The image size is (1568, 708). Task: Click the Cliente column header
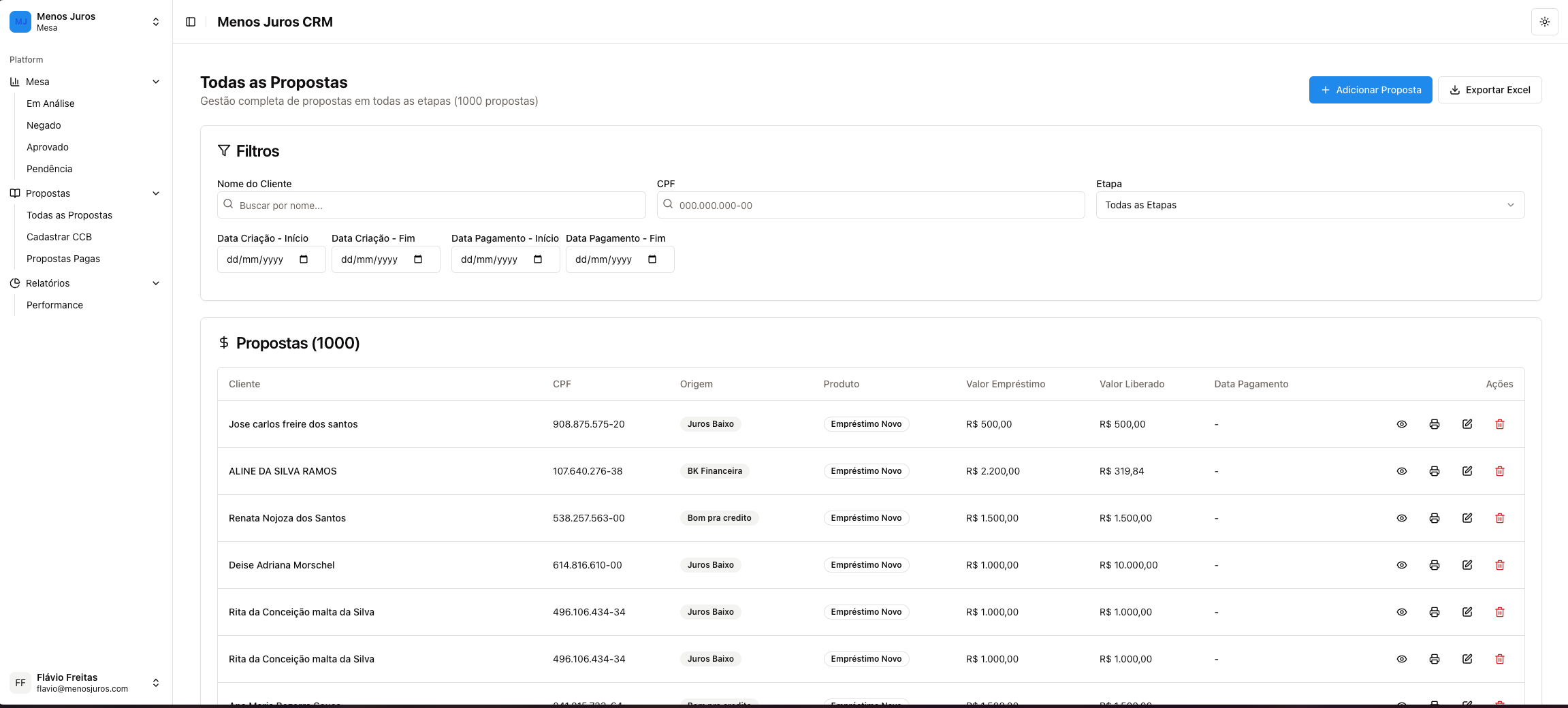tap(244, 384)
